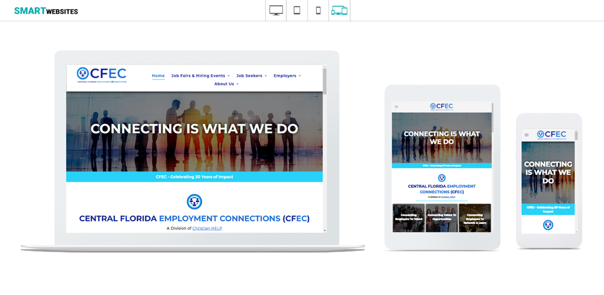
Task: Click CONNECTING IS WHAT WE DO laptop headline
Action: tap(194, 129)
